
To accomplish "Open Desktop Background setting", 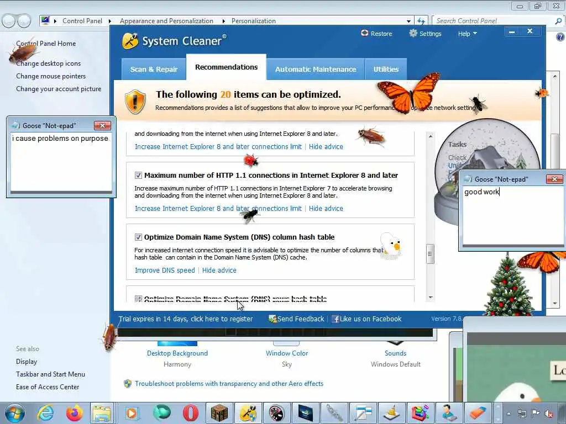I will click(x=177, y=353).
